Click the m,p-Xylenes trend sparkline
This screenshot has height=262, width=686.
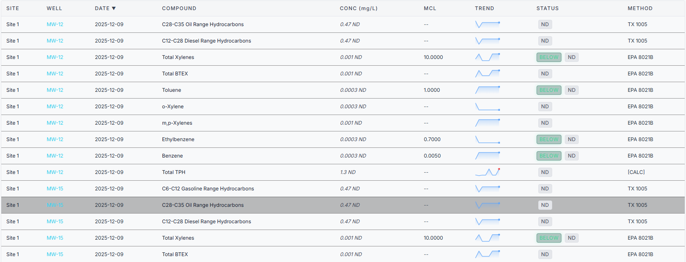487,123
